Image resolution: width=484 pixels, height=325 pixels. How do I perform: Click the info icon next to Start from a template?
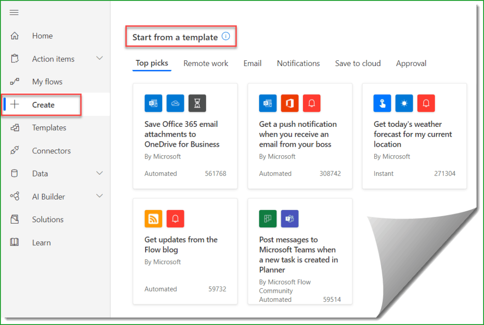click(226, 36)
